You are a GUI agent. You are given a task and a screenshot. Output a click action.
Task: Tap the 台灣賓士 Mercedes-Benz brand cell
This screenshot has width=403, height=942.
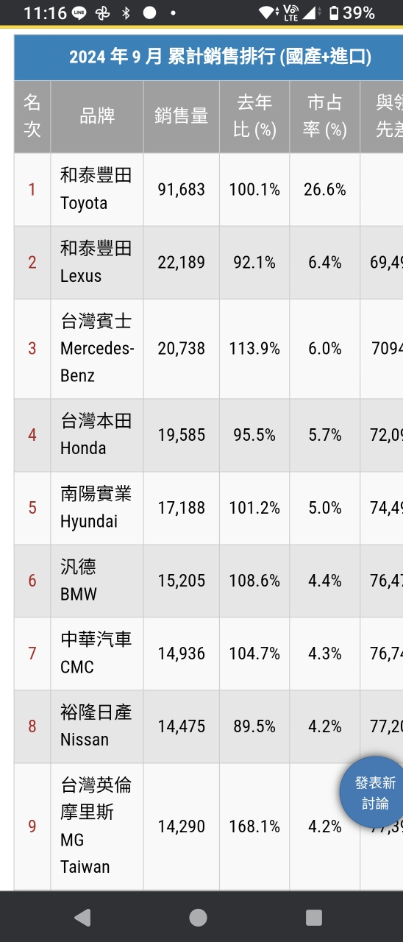(97, 349)
